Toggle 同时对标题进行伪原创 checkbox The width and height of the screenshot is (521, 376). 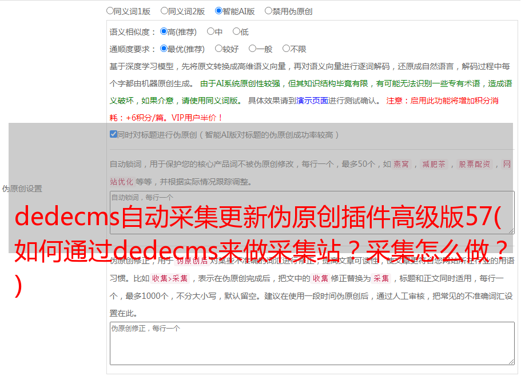click(x=113, y=134)
